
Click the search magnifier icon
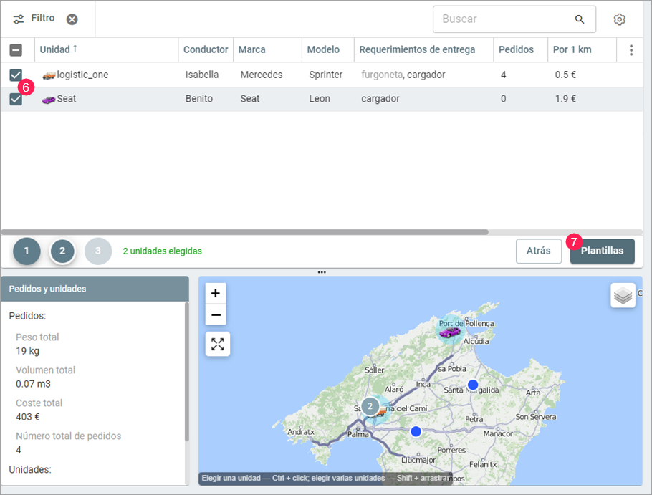click(x=580, y=19)
